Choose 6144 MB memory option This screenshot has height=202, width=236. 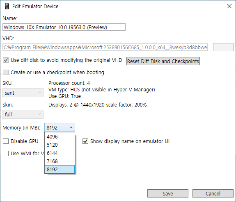[60, 153]
